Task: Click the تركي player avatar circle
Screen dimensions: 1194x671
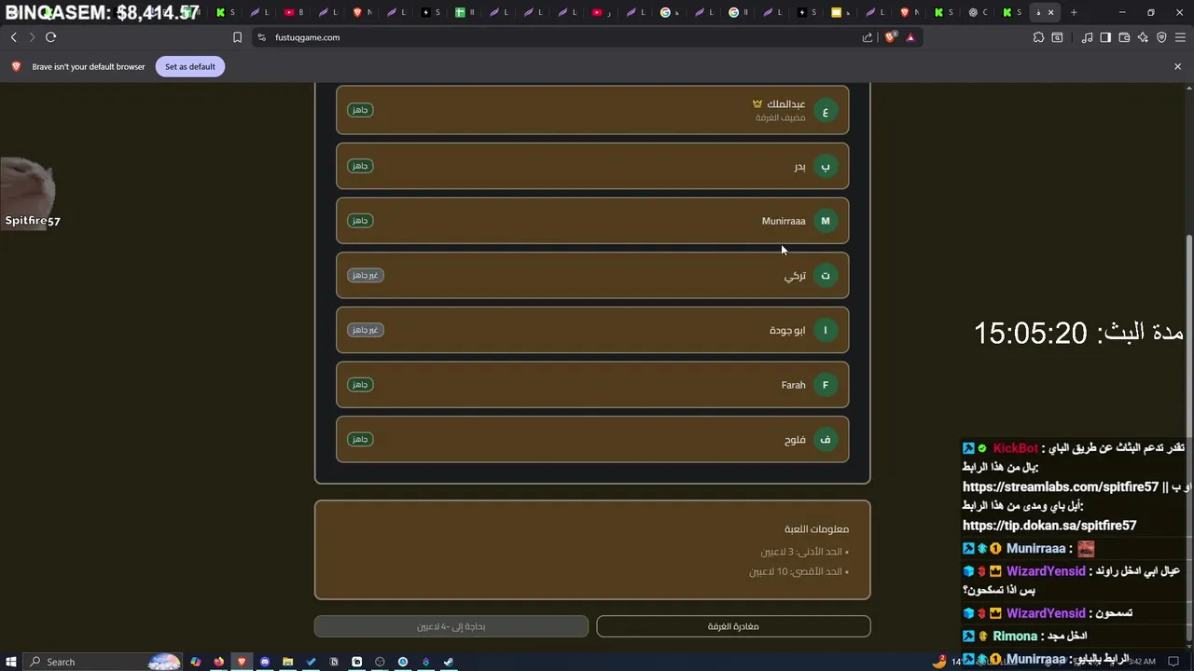Action: tap(826, 275)
